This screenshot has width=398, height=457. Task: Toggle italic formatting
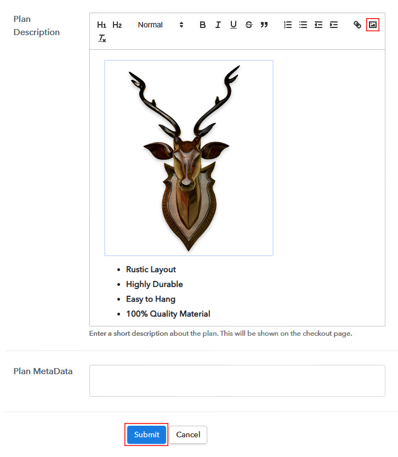pos(218,25)
